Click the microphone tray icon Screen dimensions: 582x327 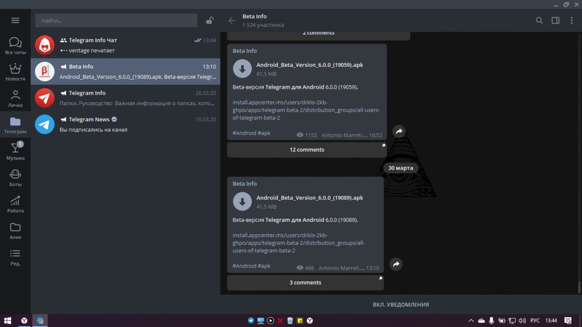pos(492,321)
